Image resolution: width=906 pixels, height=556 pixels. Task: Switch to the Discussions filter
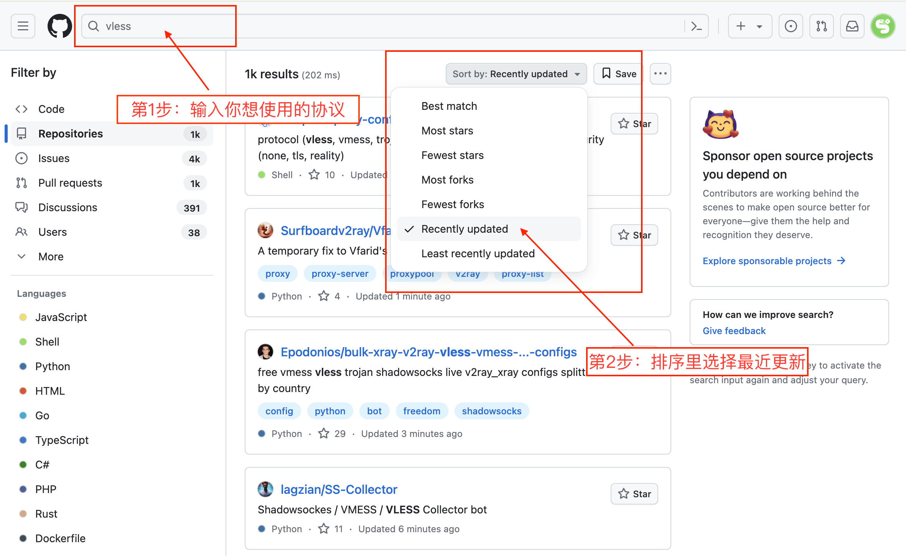tap(68, 207)
